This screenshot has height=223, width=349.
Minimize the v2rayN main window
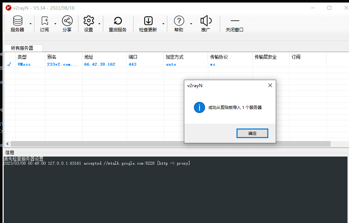[313, 8]
